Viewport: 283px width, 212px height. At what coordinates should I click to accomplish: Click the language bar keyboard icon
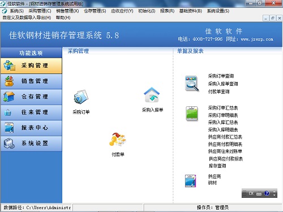(x=259, y=193)
